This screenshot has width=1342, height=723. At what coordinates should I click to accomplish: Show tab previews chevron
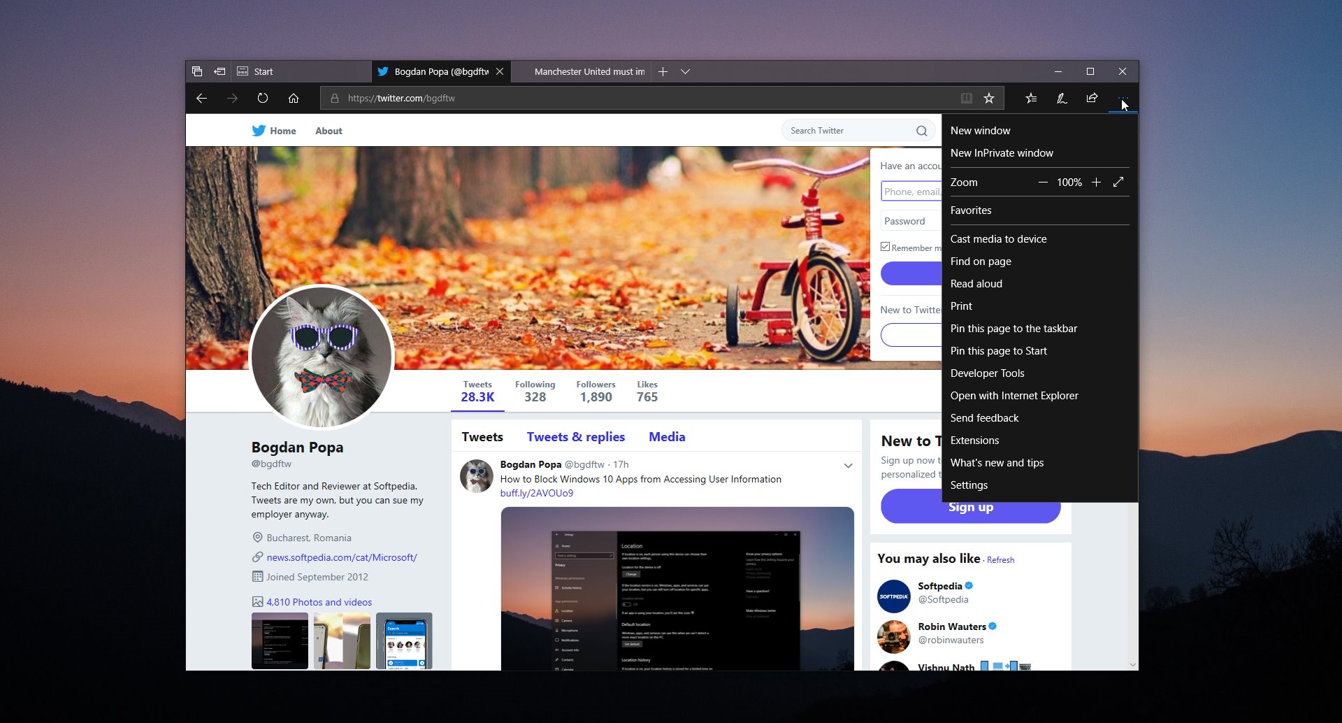685,71
